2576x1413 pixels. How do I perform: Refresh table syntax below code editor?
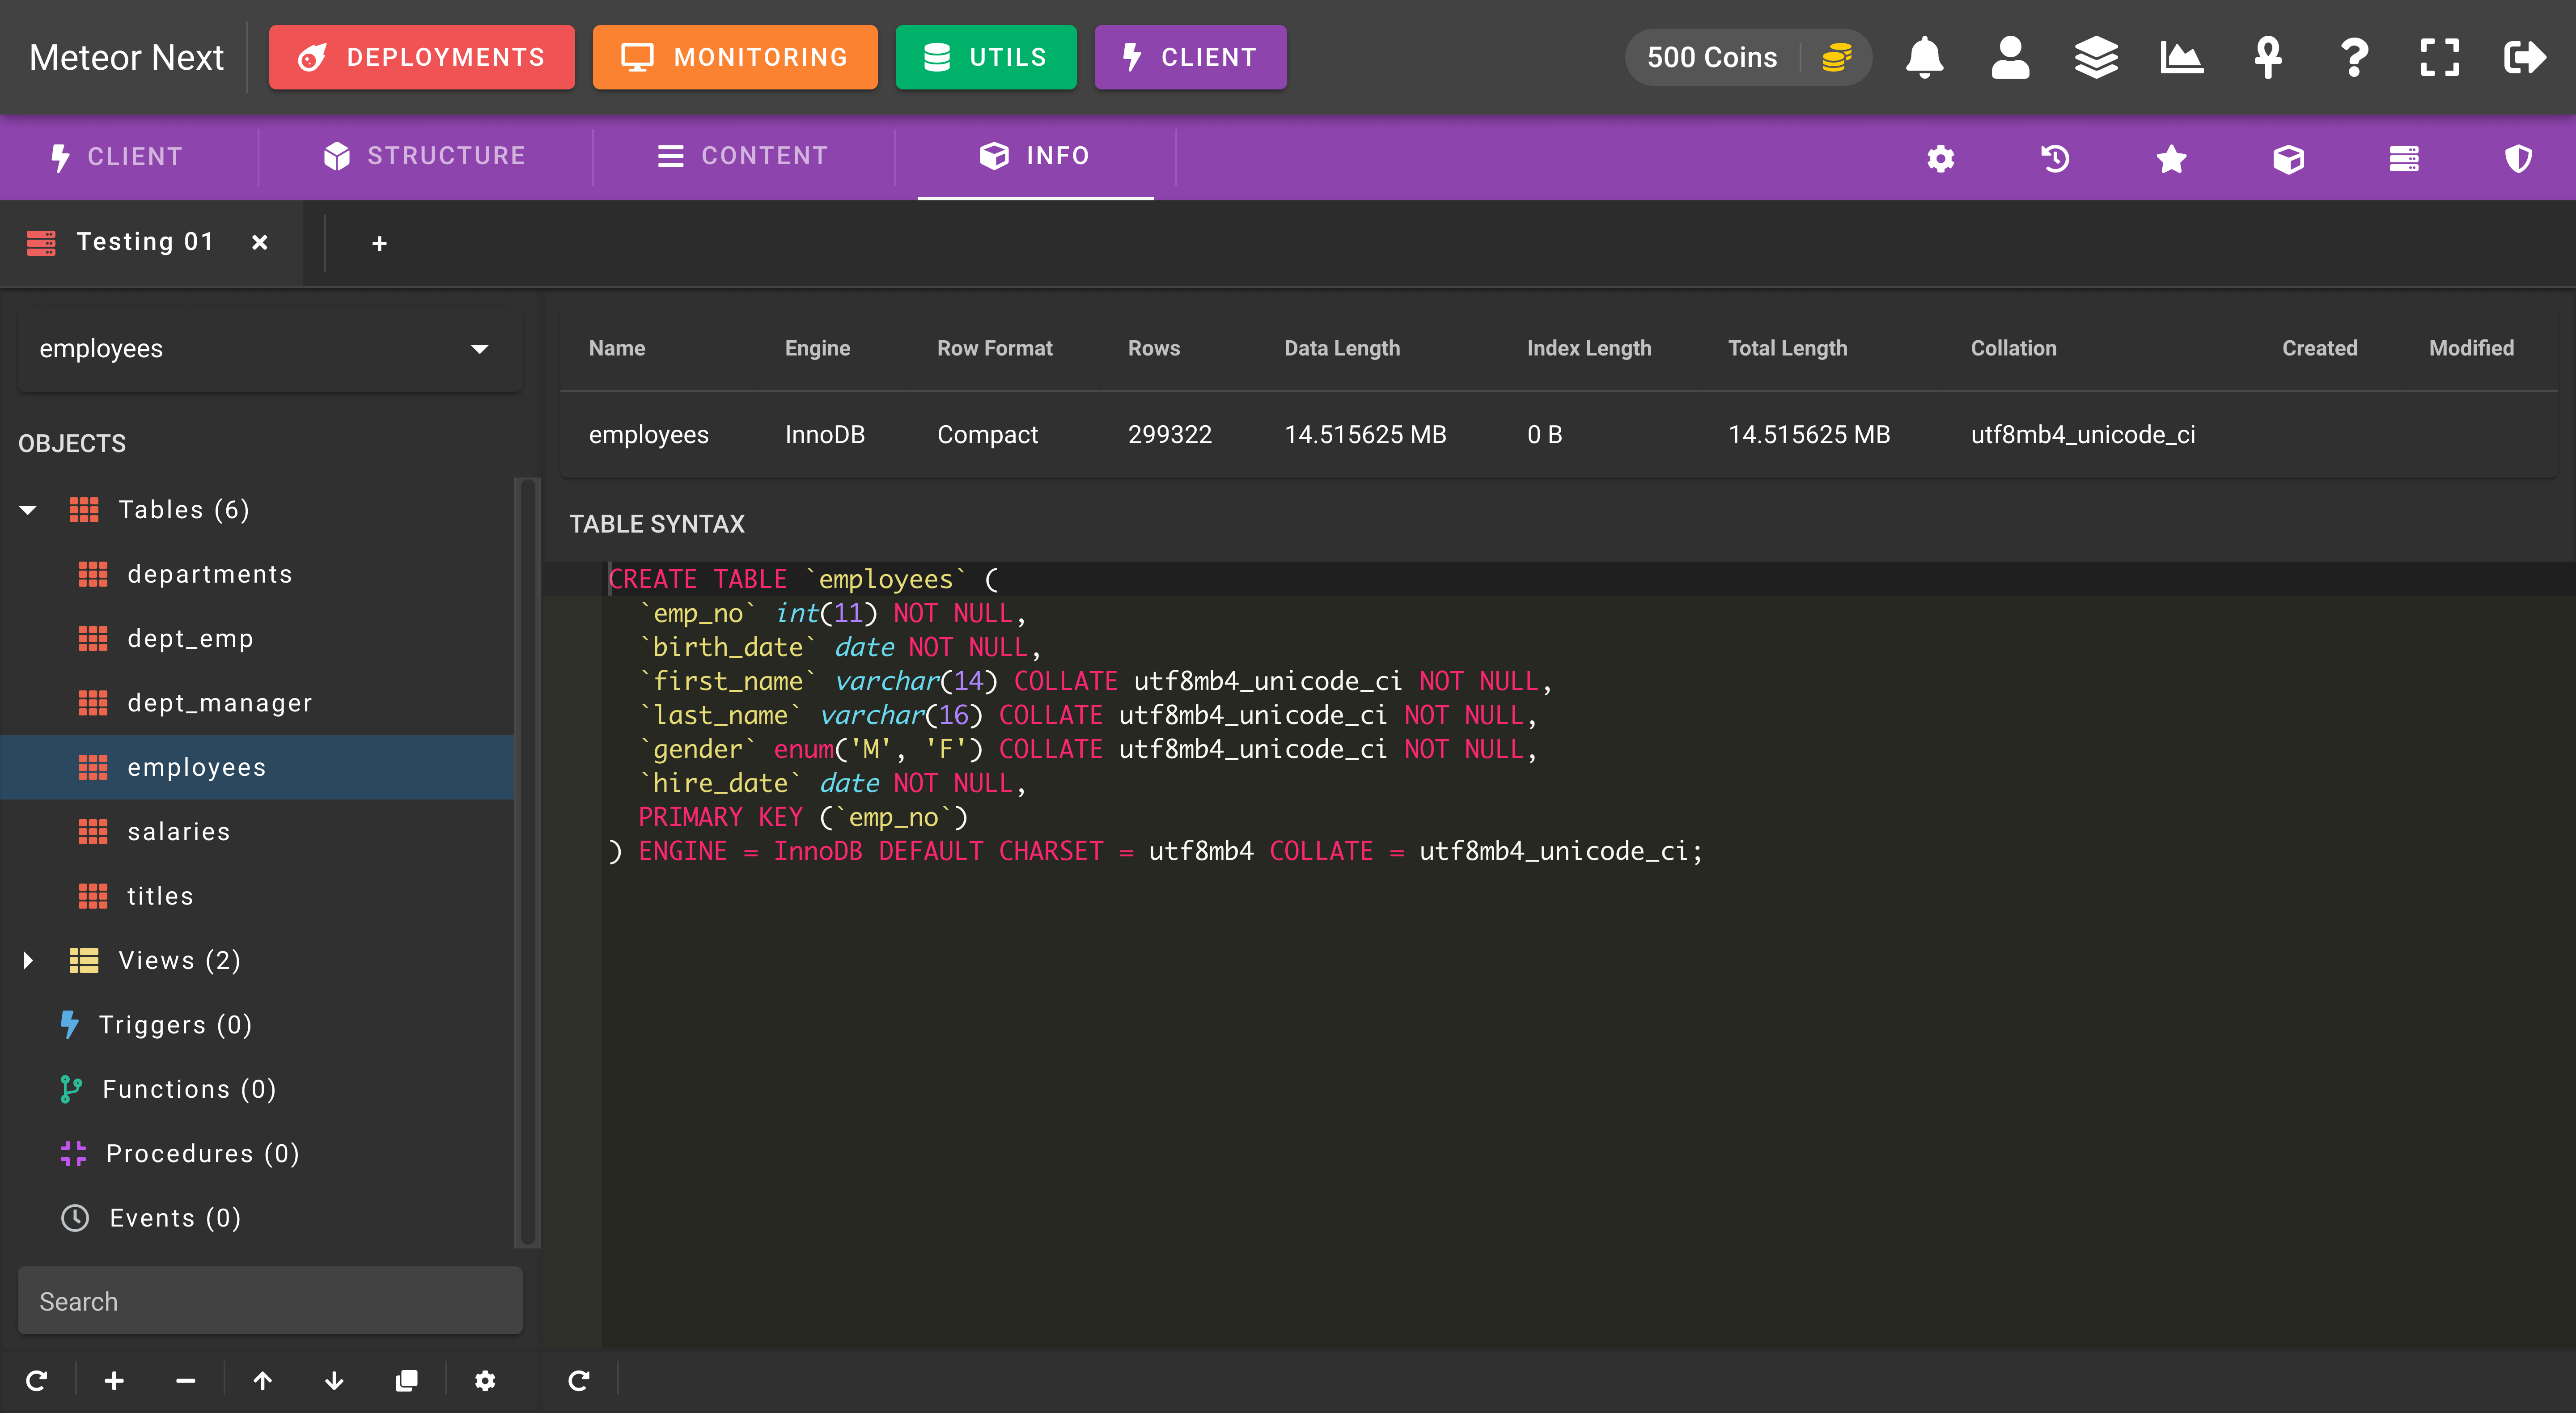(x=578, y=1381)
